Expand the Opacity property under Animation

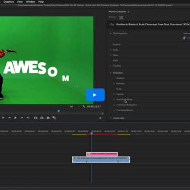pyautogui.click(x=114, y=94)
